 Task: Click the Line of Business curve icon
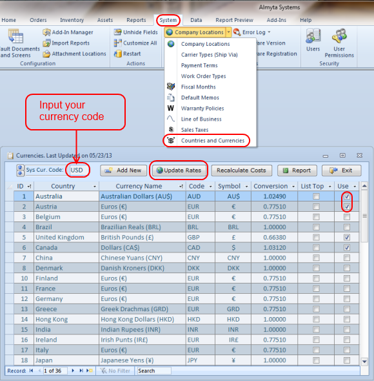[x=171, y=119]
